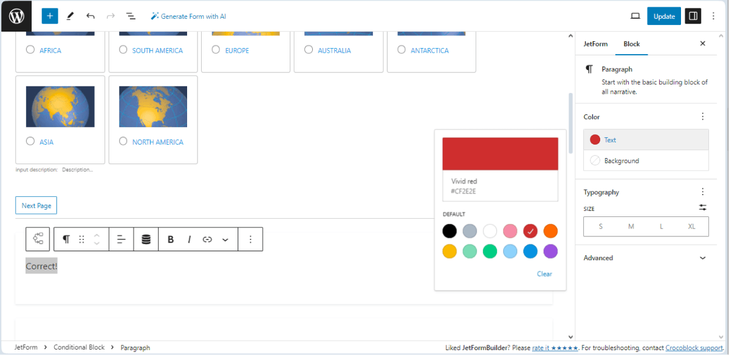Open Typography options three-dot menu
Screen dimensions: 729x355
703,192
